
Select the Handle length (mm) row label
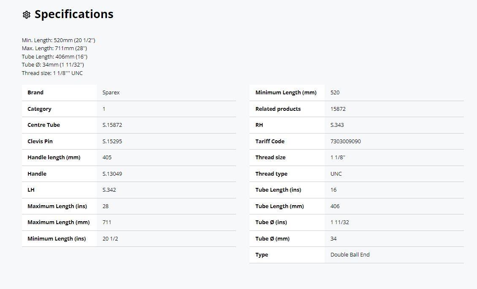tap(54, 157)
